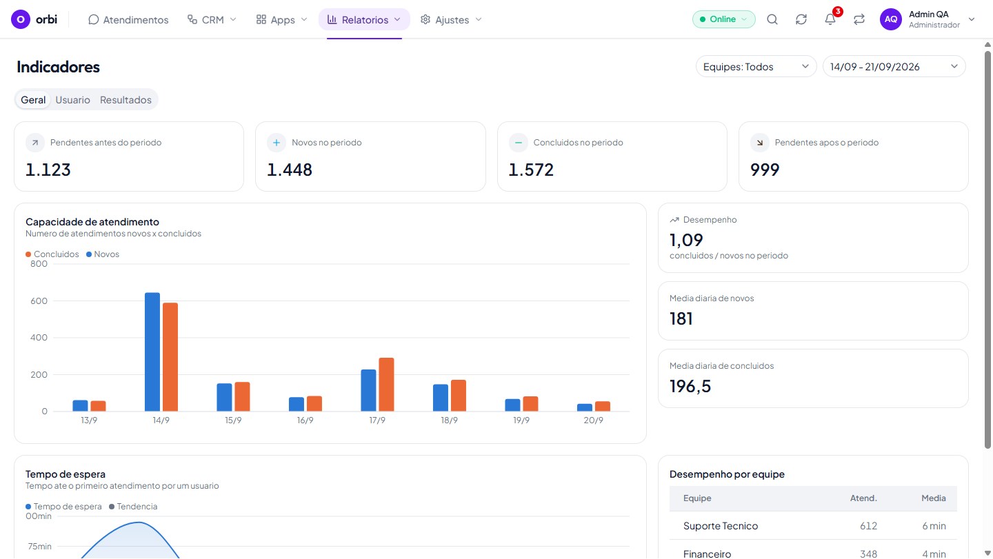Click the orange Concluidos bar for 17/9
This screenshot has height=559, width=993.
[x=386, y=385]
